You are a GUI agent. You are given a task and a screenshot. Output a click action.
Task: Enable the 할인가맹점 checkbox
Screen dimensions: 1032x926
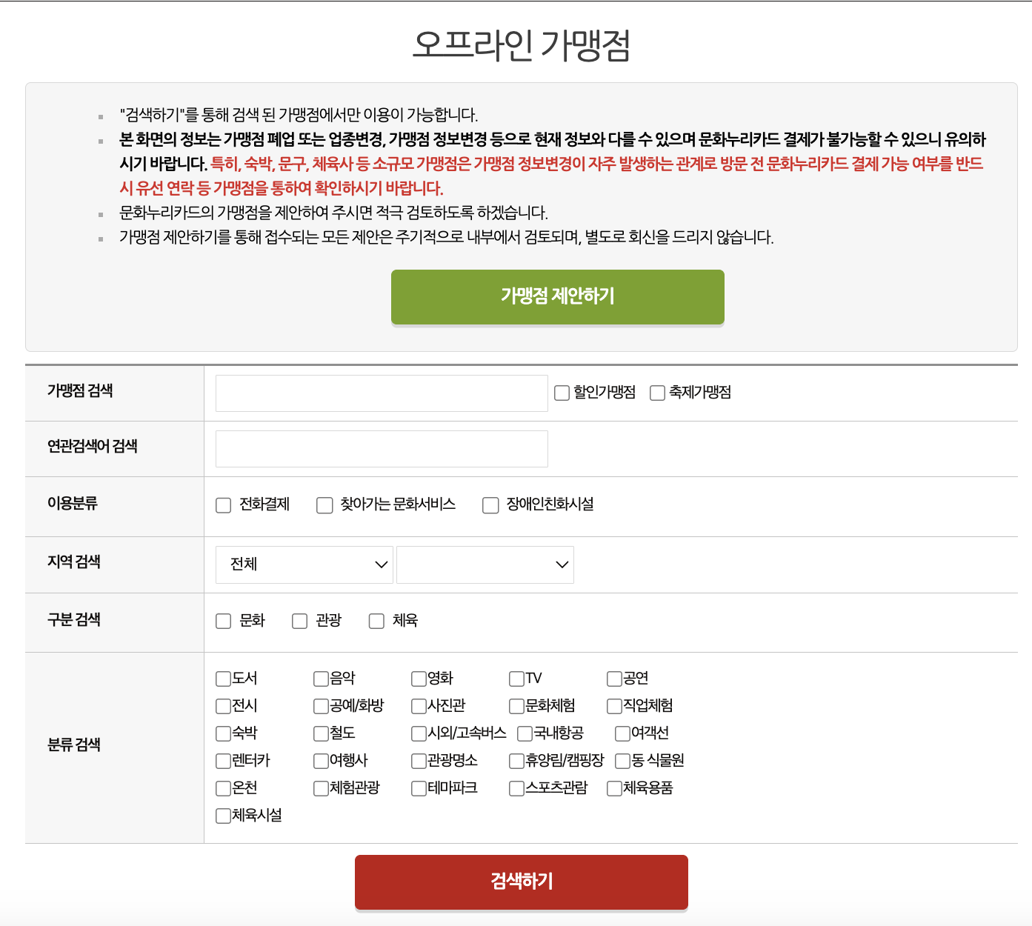coord(561,393)
